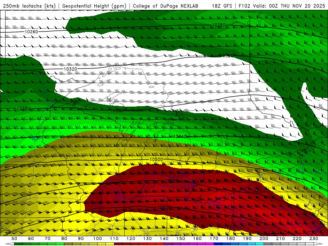Image resolution: width=328 pixels, height=246 pixels.
Task: Click the 210 value on the color scale
Action: click(280, 239)
